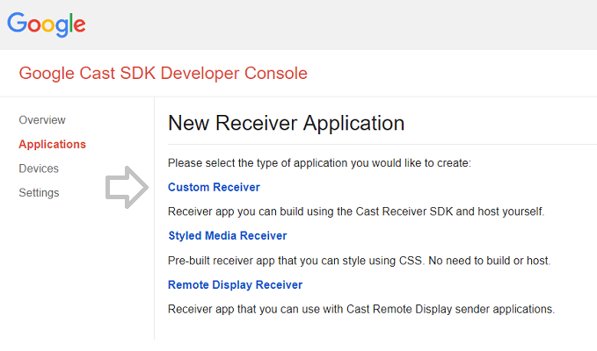This screenshot has height=351, width=597.
Task: Pick the Remote Display Receiver option
Action: coord(235,284)
